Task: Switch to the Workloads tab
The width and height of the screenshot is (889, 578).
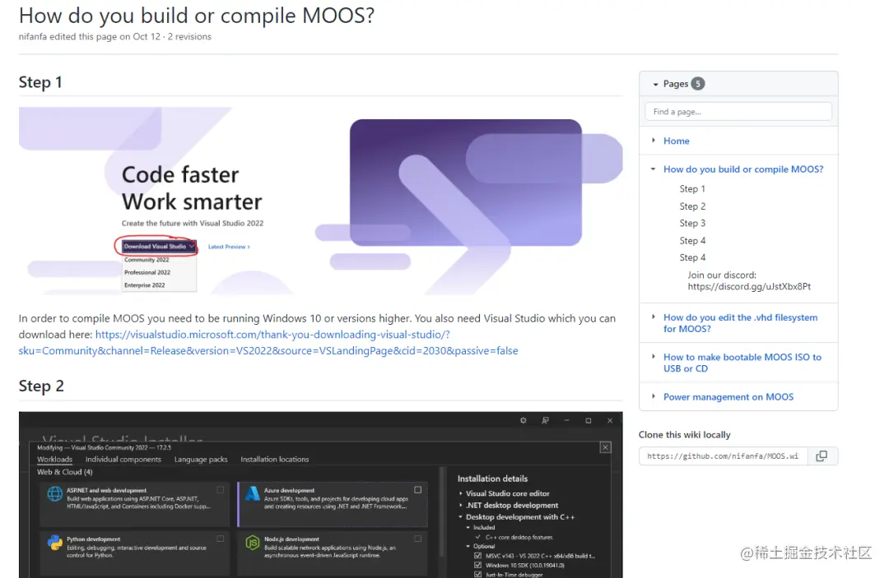Action: 54,459
